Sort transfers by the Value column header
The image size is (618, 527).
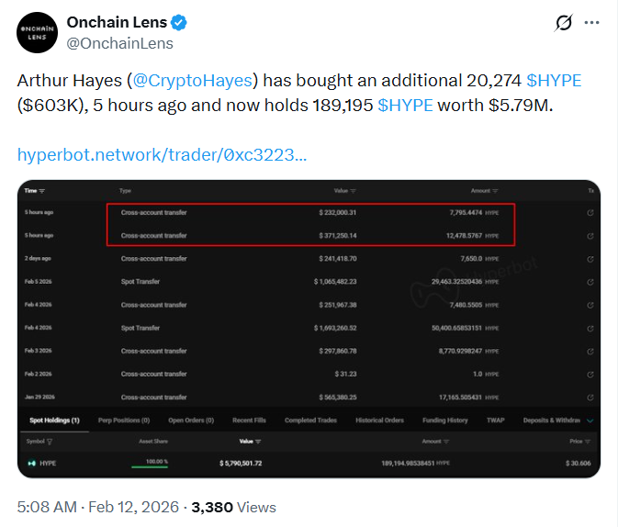(343, 191)
